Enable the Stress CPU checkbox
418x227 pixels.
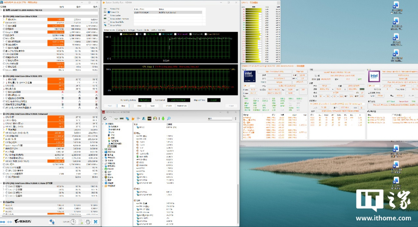coord(109,8)
